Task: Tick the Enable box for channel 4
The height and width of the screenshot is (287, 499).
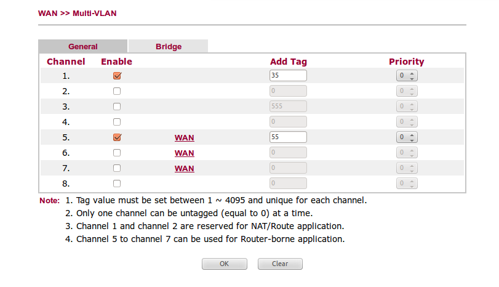Action: tap(117, 122)
